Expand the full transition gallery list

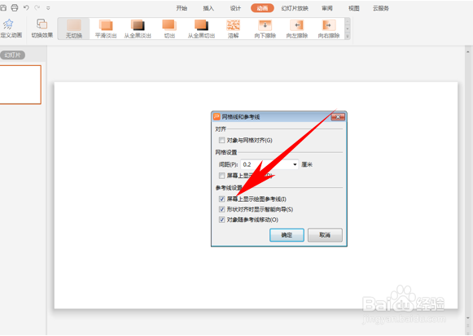(348, 36)
